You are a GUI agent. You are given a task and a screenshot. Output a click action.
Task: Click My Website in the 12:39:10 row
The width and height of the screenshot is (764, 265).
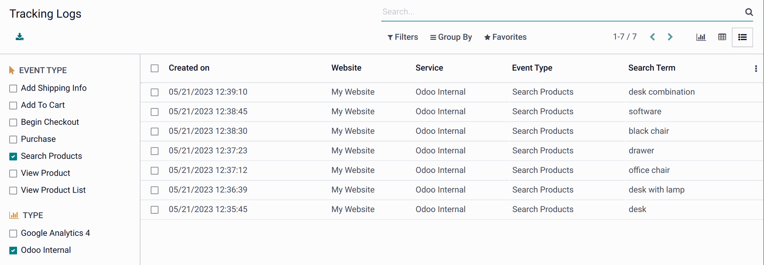click(x=353, y=92)
